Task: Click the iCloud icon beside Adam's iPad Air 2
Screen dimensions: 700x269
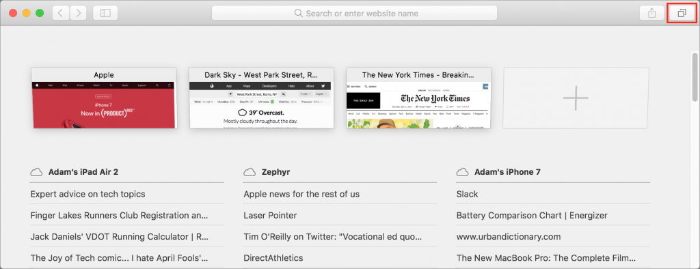Action: pyautogui.click(x=36, y=172)
